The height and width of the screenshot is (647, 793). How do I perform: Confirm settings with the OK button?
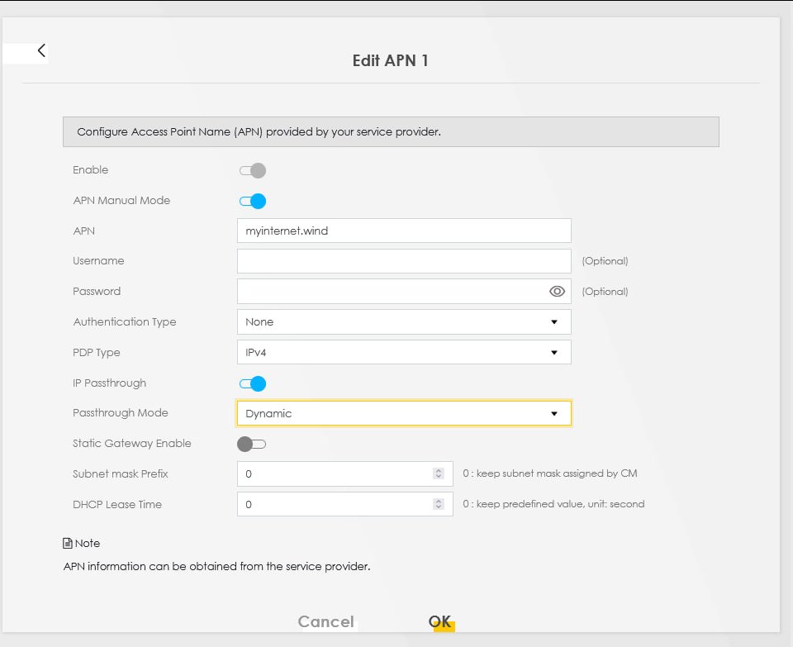(439, 622)
